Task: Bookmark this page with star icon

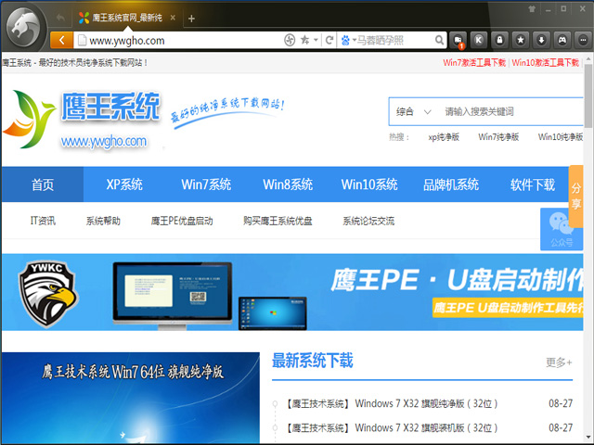Action: [x=304, y=40]
